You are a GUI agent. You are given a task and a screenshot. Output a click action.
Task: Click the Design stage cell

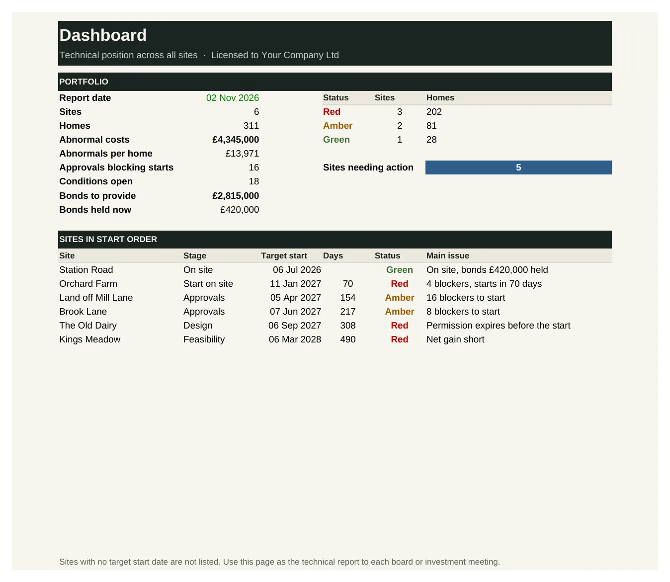click(198, 326)
